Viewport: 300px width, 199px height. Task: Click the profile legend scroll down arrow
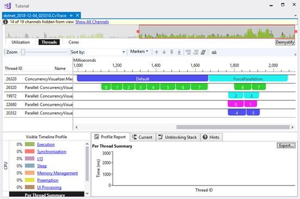click(x=87, y=194)
